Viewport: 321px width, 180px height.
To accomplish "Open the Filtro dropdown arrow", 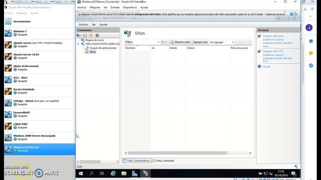I will tap(158, 42).
